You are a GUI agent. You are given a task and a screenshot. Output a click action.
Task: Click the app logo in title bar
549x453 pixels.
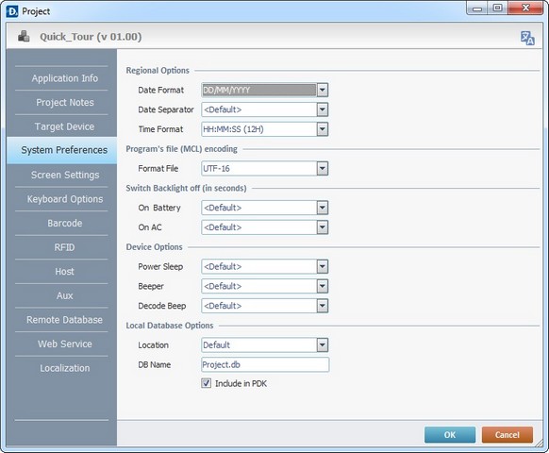pyautogui.click(x=12, y=11)
